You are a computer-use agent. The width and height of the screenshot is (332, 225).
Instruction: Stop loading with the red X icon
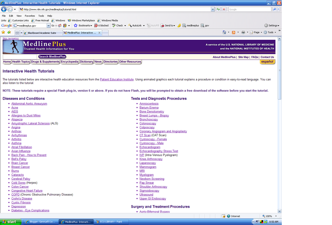coord(224,9)
